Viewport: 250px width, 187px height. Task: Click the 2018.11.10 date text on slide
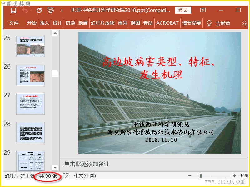pos(161,140)
